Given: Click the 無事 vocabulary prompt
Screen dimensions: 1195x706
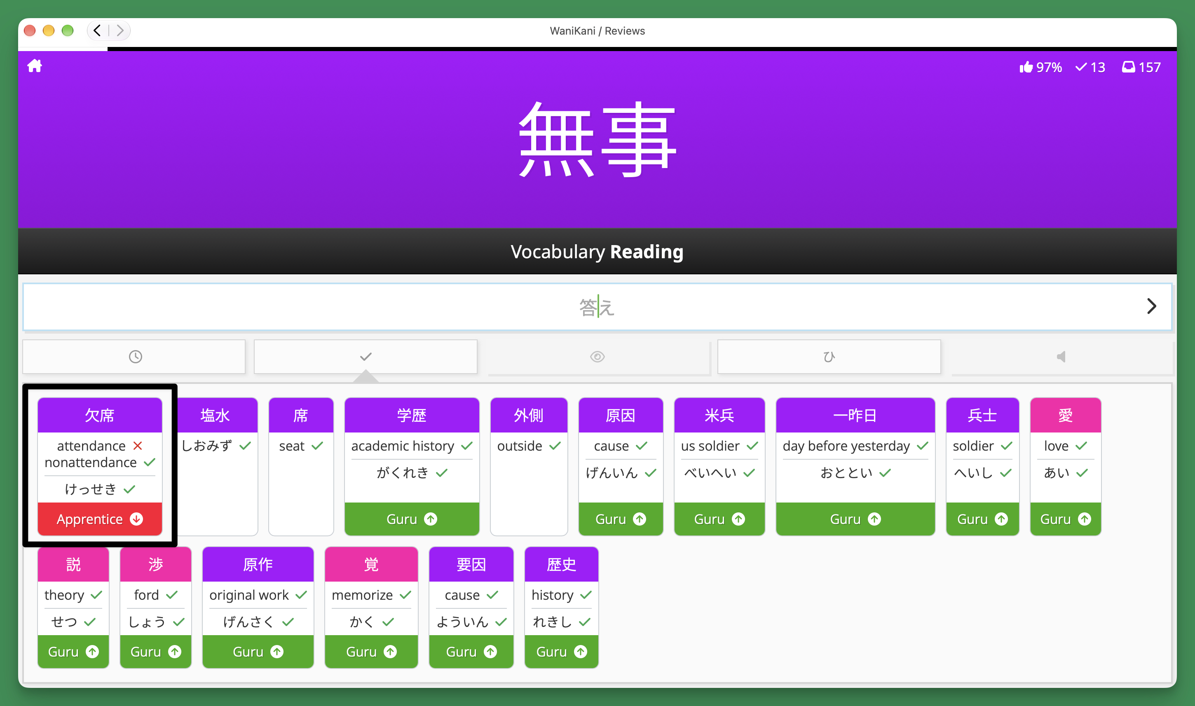Looking at the screenshot, I should (597, 139).
